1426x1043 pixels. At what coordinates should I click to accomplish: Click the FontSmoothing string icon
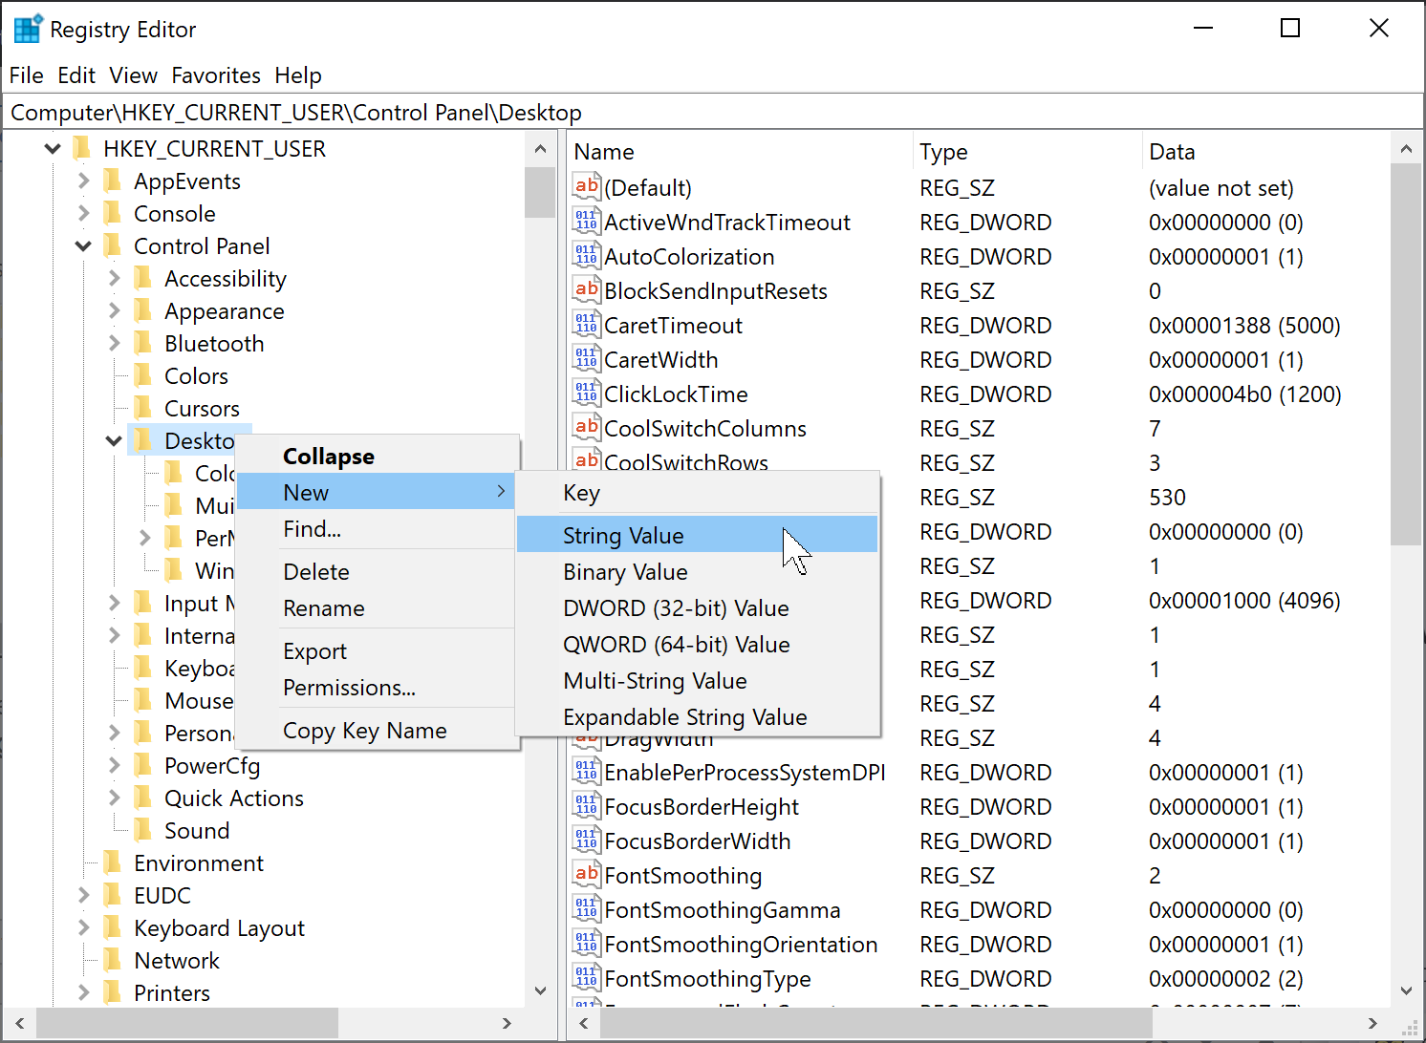pos(587,875)
